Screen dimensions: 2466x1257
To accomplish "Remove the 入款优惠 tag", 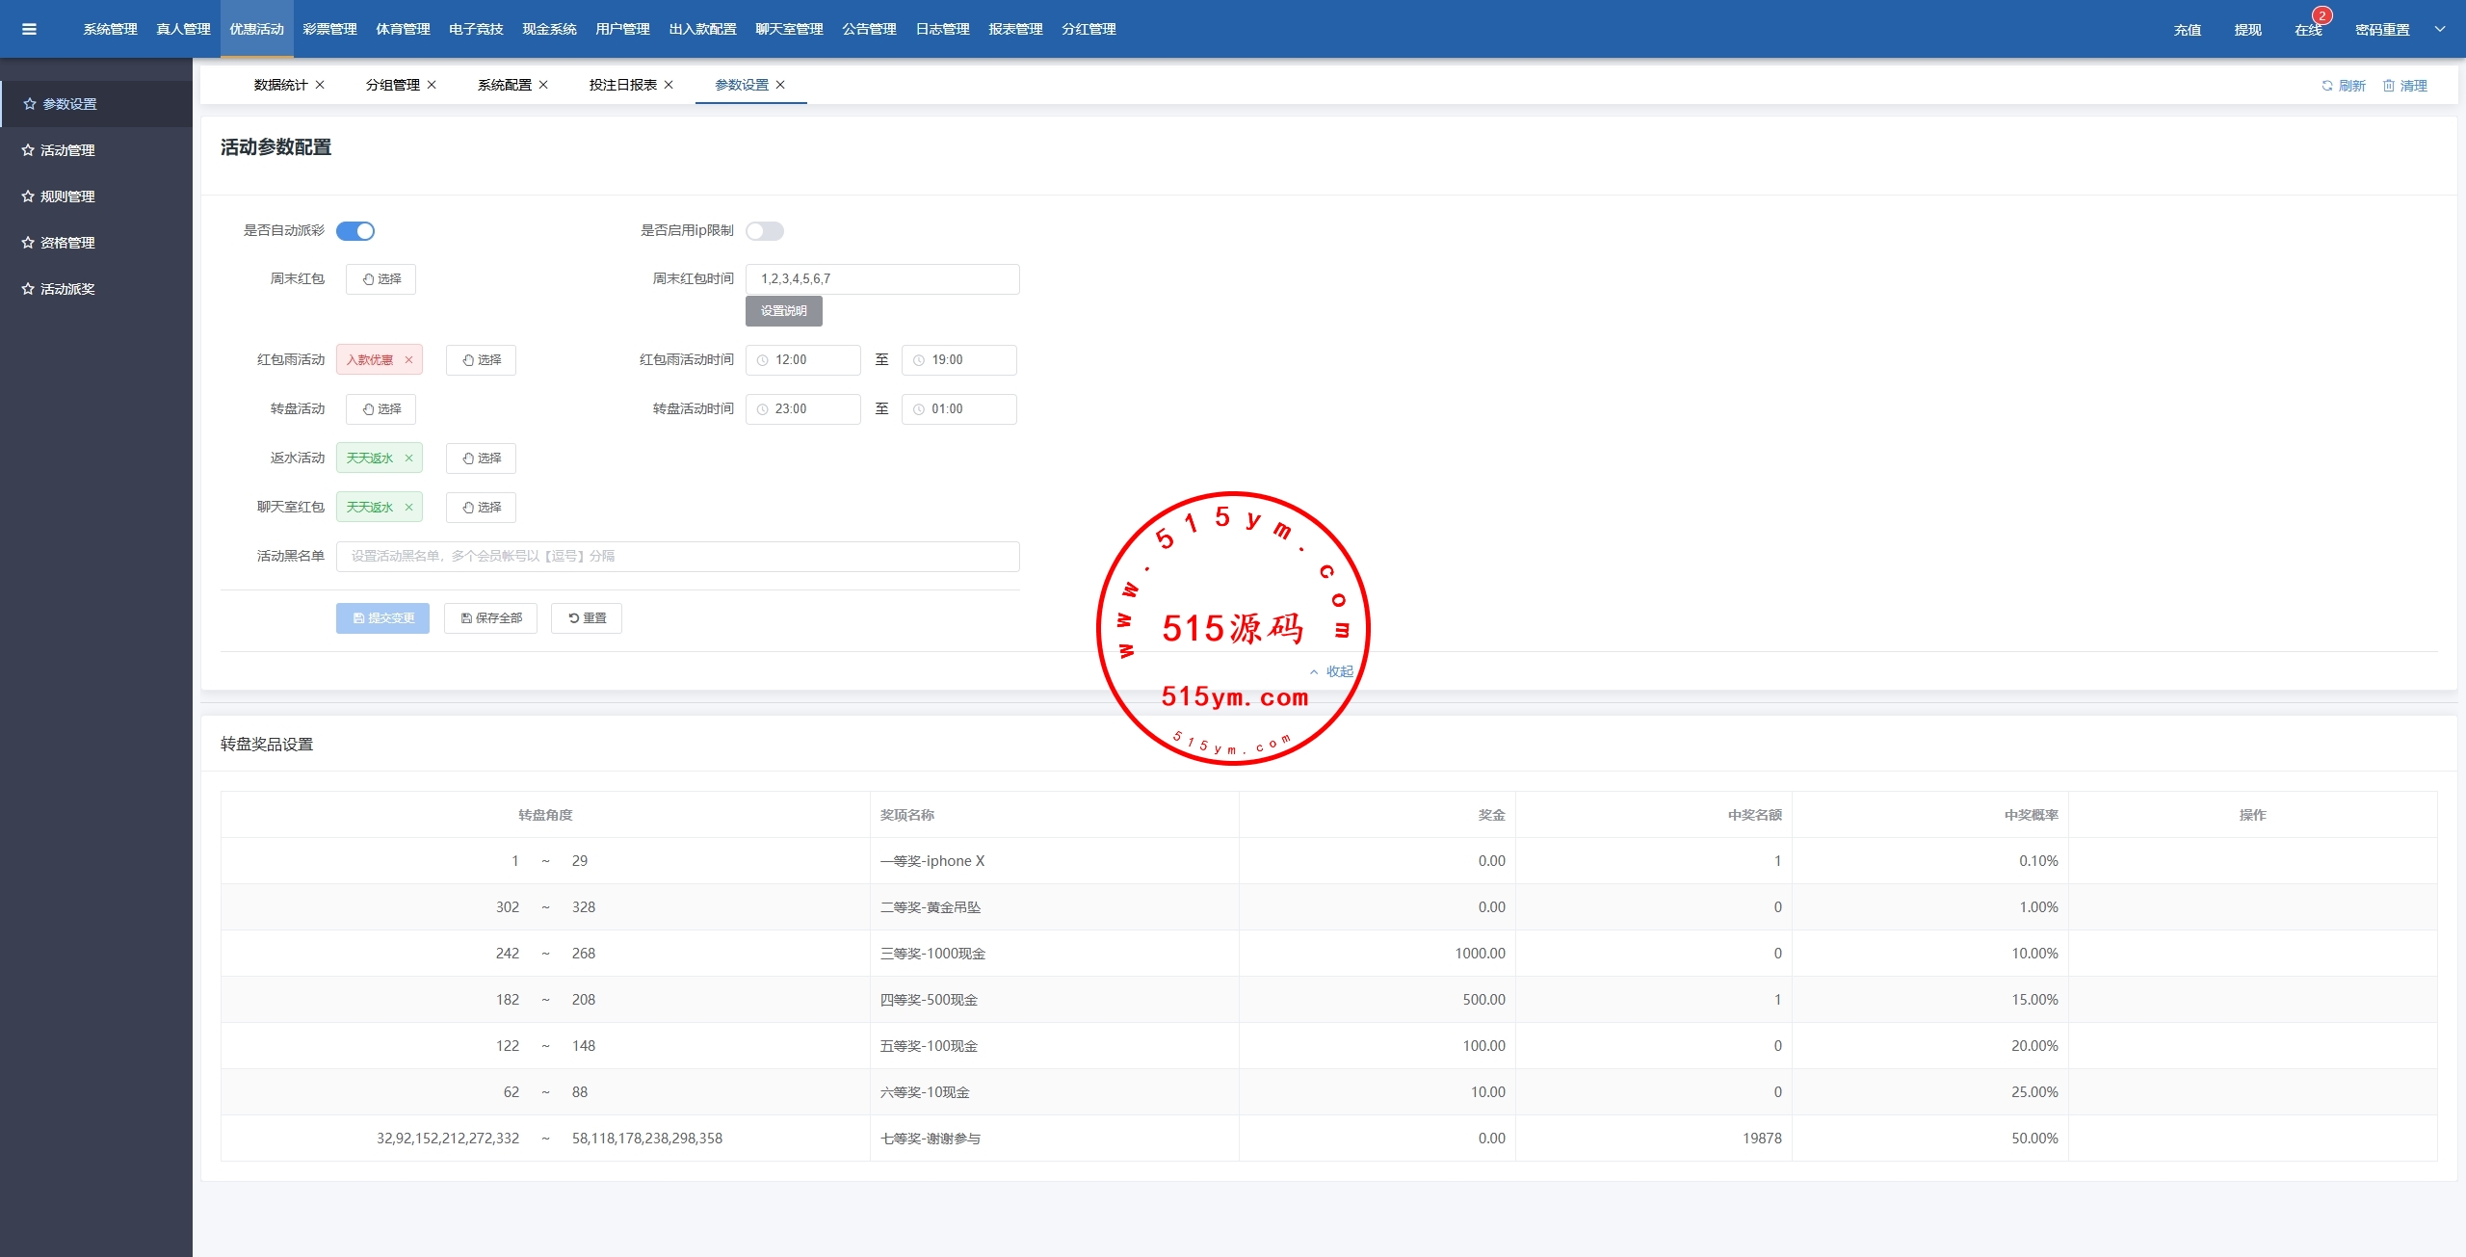I will pos(408,360).
